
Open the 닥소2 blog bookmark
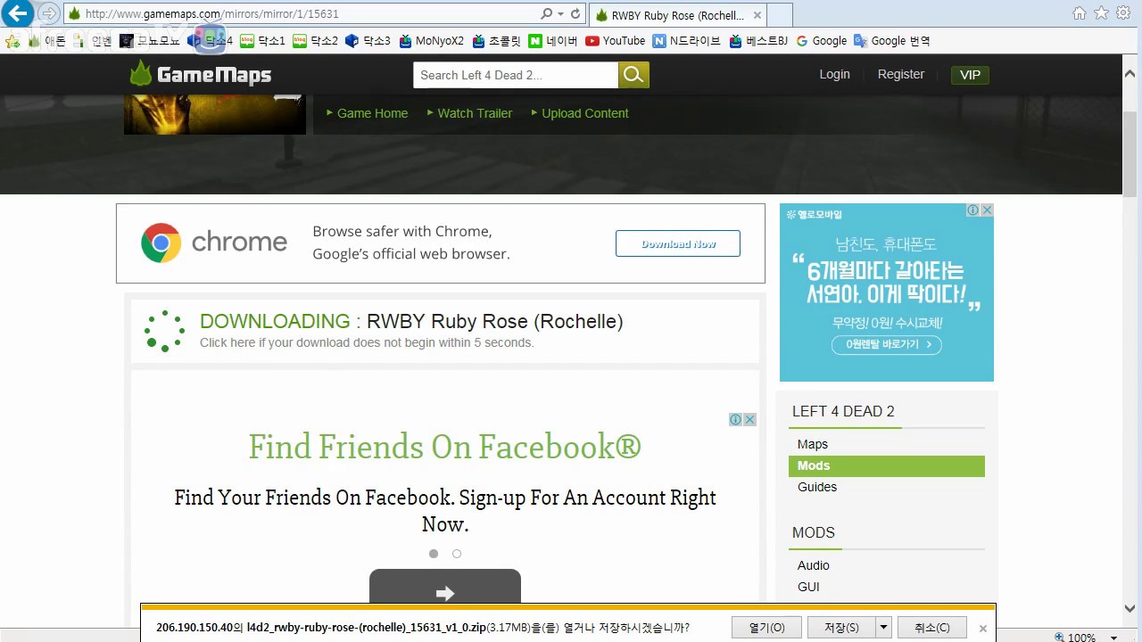(316, 41)
